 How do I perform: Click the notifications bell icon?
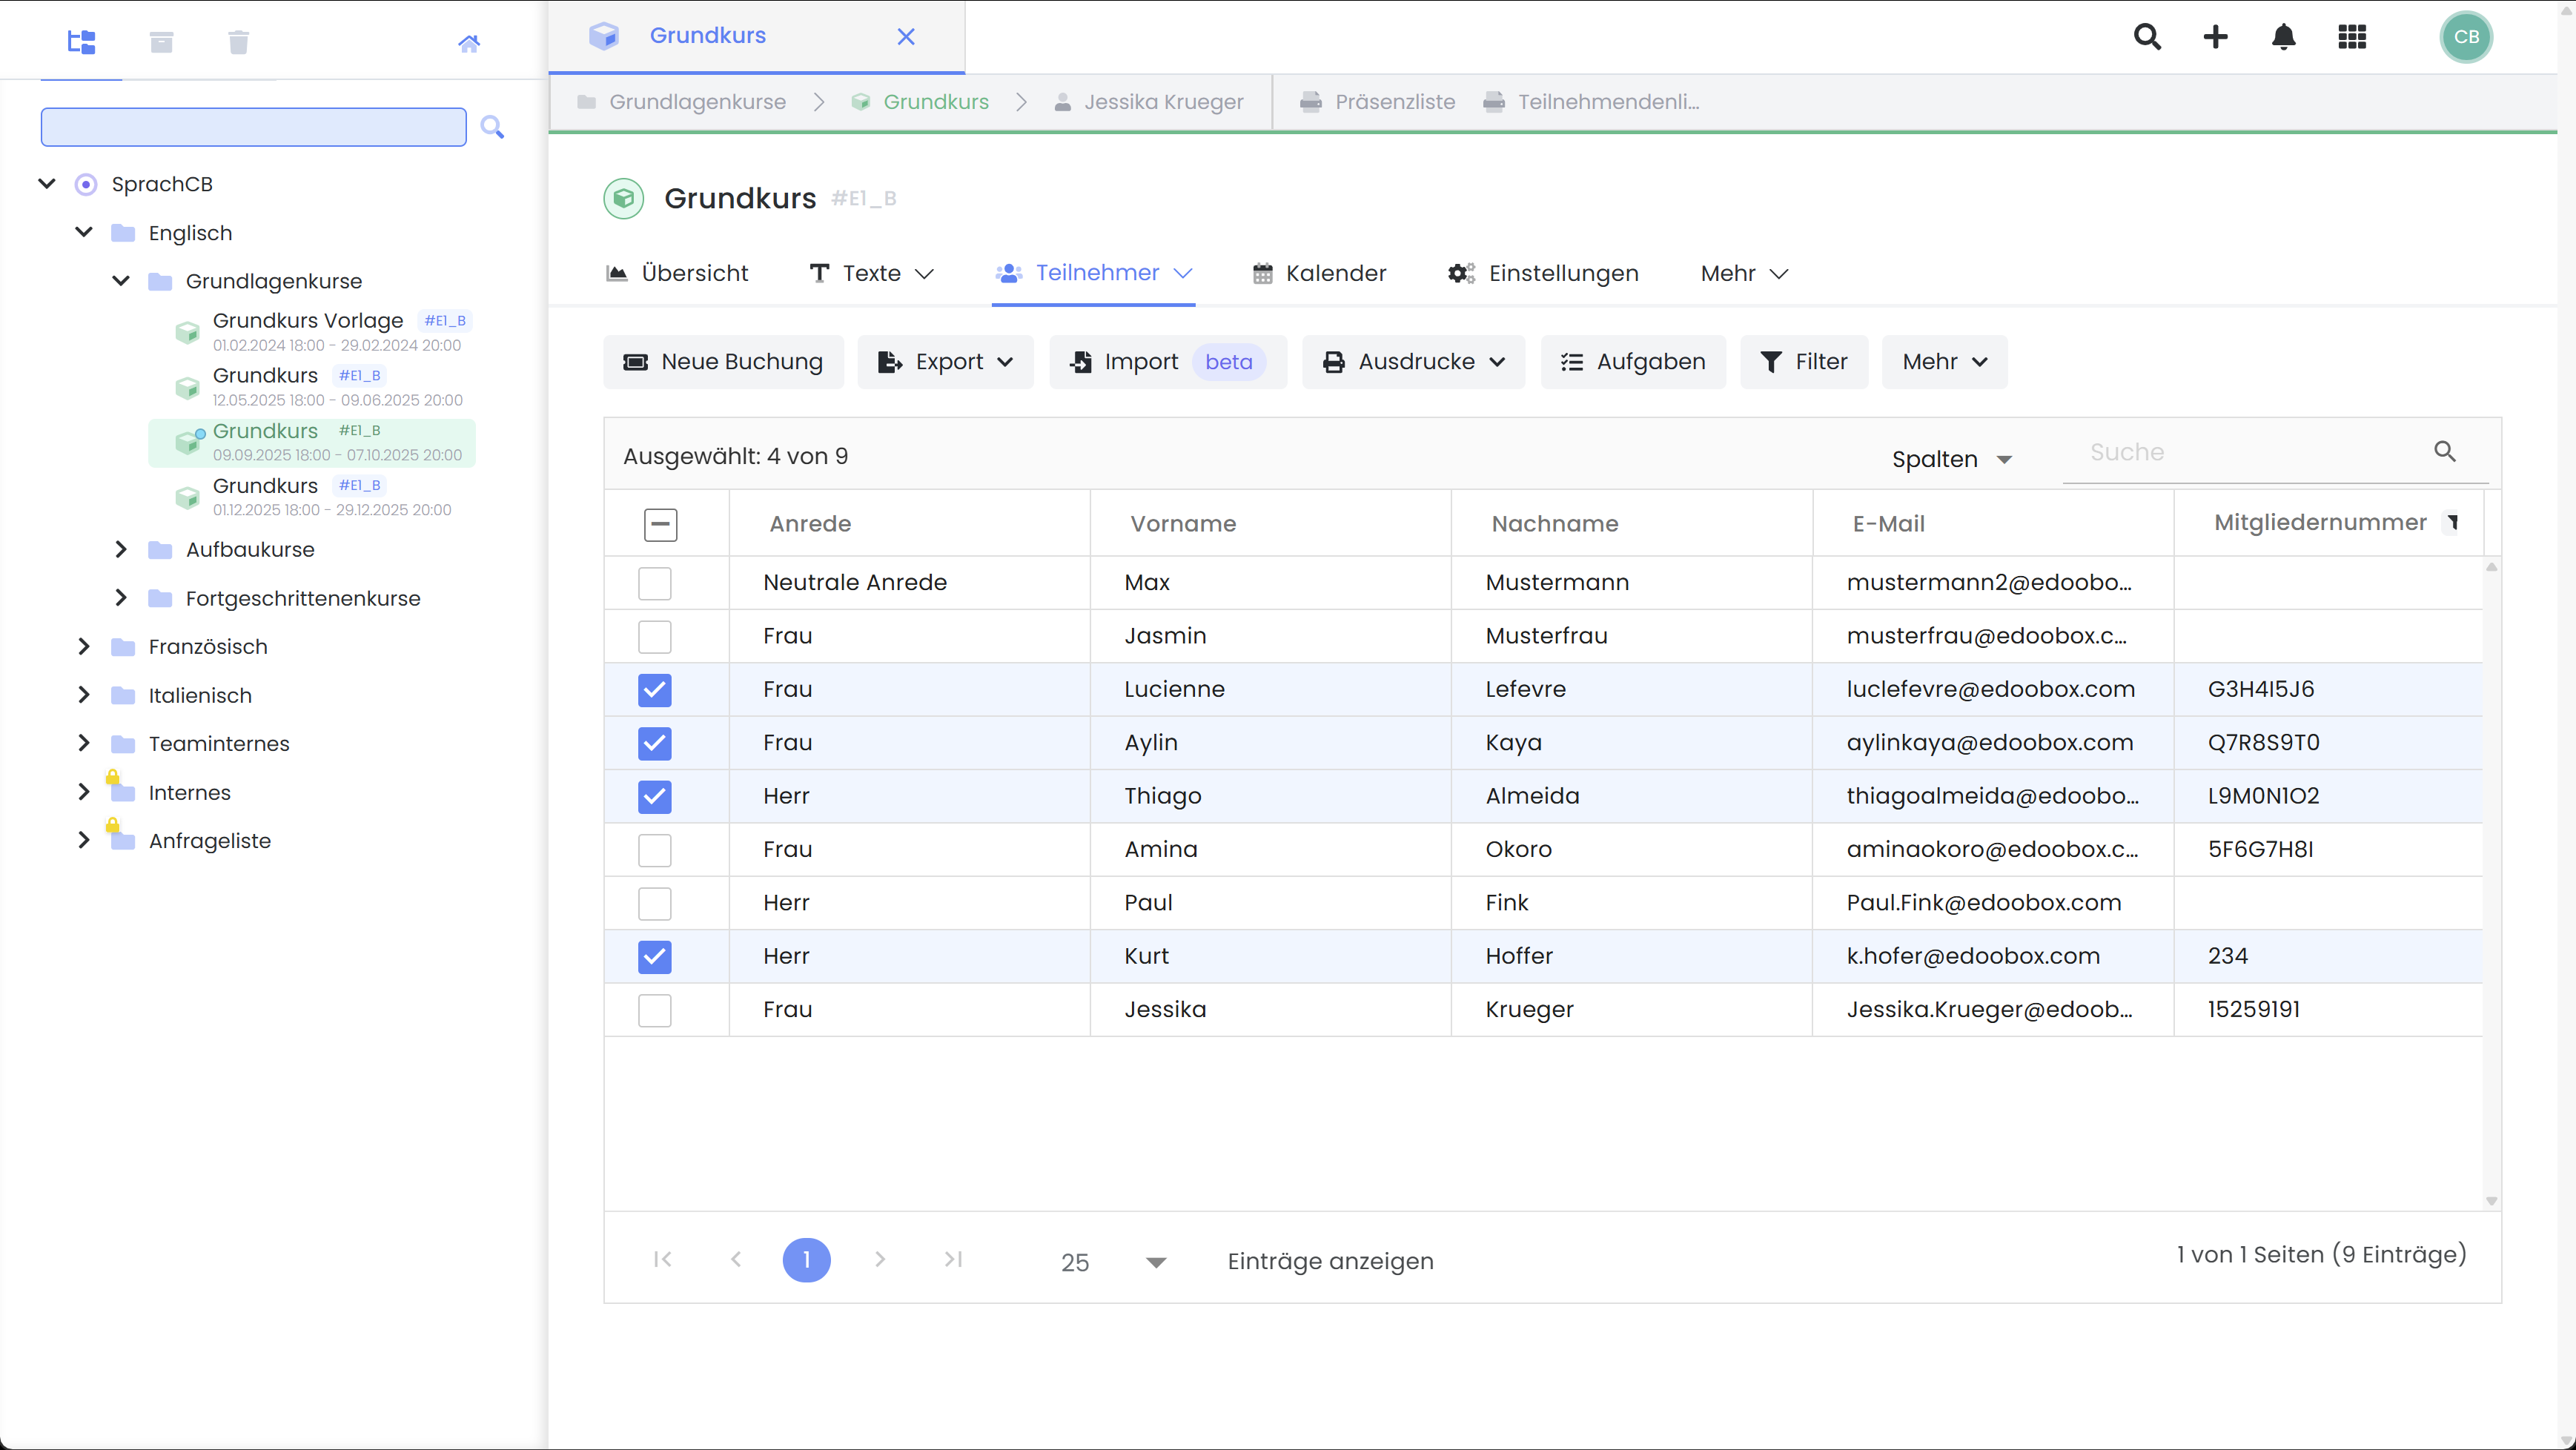2284,37
